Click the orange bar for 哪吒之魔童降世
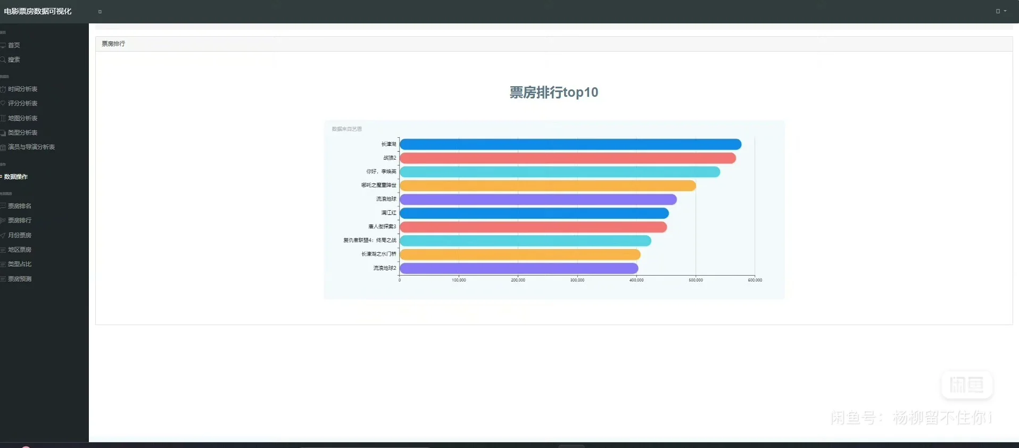 548,186
